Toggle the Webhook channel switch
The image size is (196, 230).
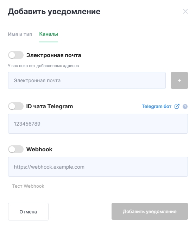tap(16, 149)
